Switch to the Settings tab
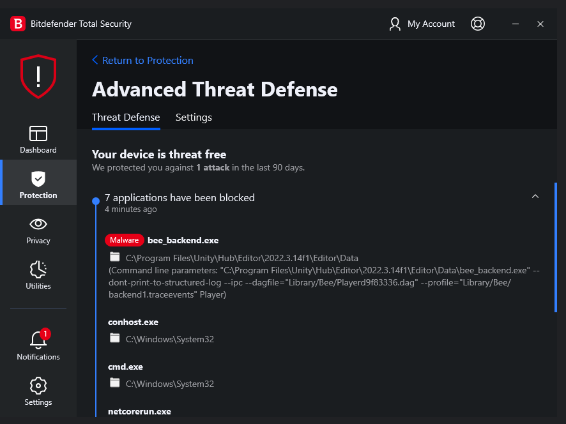This screenshot has height=424, width=566. (194, 117)
